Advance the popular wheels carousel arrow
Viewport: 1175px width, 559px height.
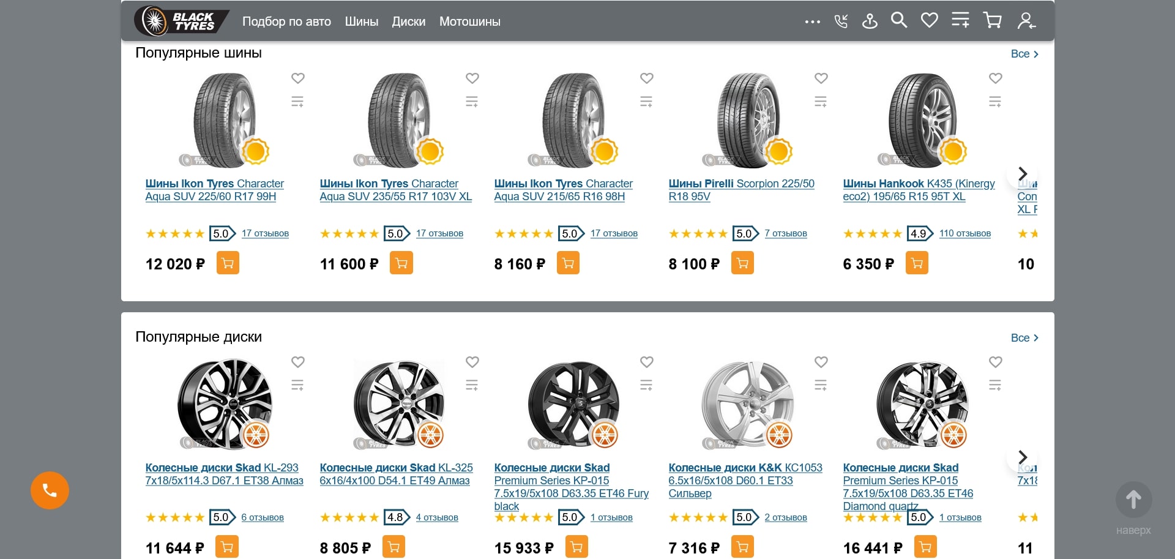[1023, 457]
